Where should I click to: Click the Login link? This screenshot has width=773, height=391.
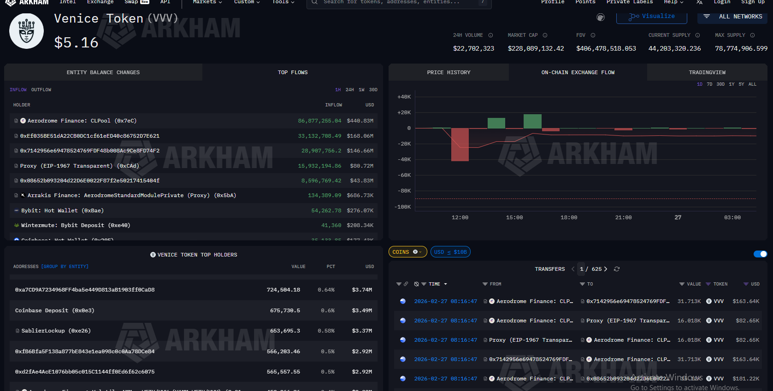point(722,2)
